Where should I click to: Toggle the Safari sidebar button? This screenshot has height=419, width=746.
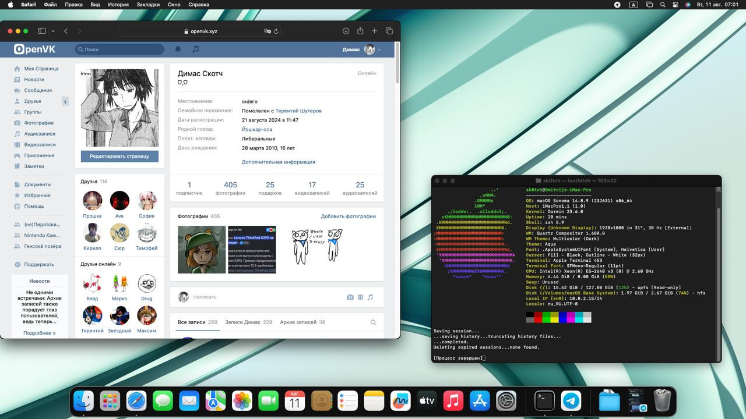pyautogui.click(x=42, y=31)
